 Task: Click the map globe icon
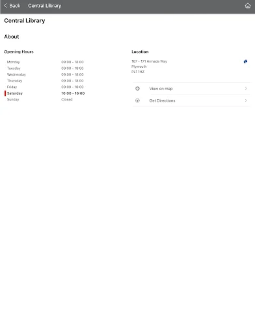pos(137,89)
